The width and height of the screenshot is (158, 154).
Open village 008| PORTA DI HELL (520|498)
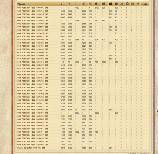pyautogui.click(x=33, y=30)
